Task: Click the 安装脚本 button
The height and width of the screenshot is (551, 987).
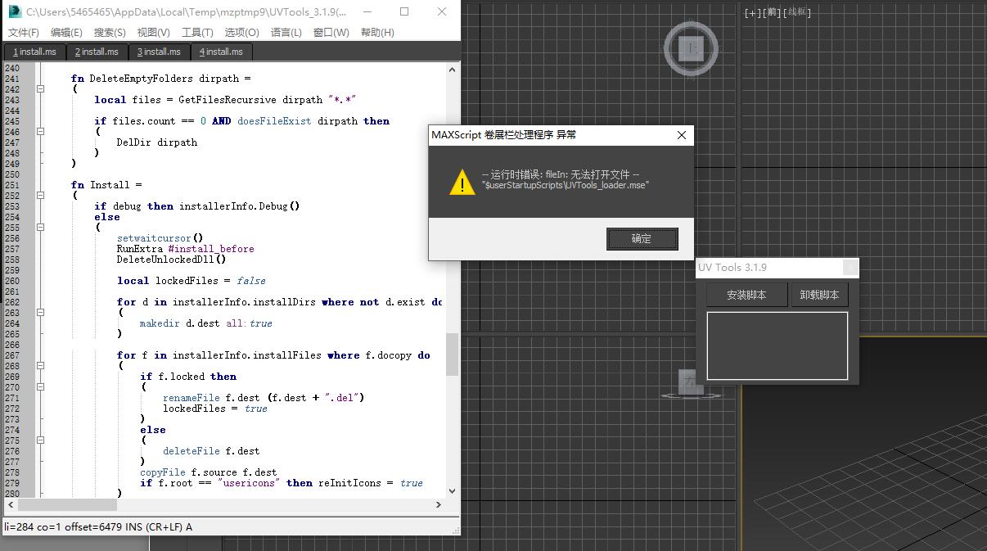Action: click(x=746, y=295)
